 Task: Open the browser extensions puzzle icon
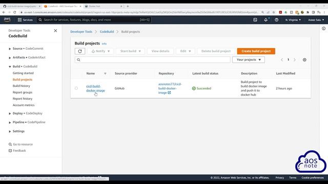tap(307, 12)
